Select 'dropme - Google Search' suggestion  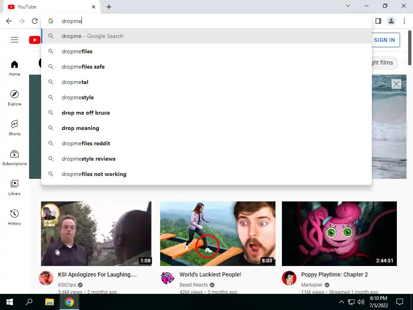tap(206, 36)
